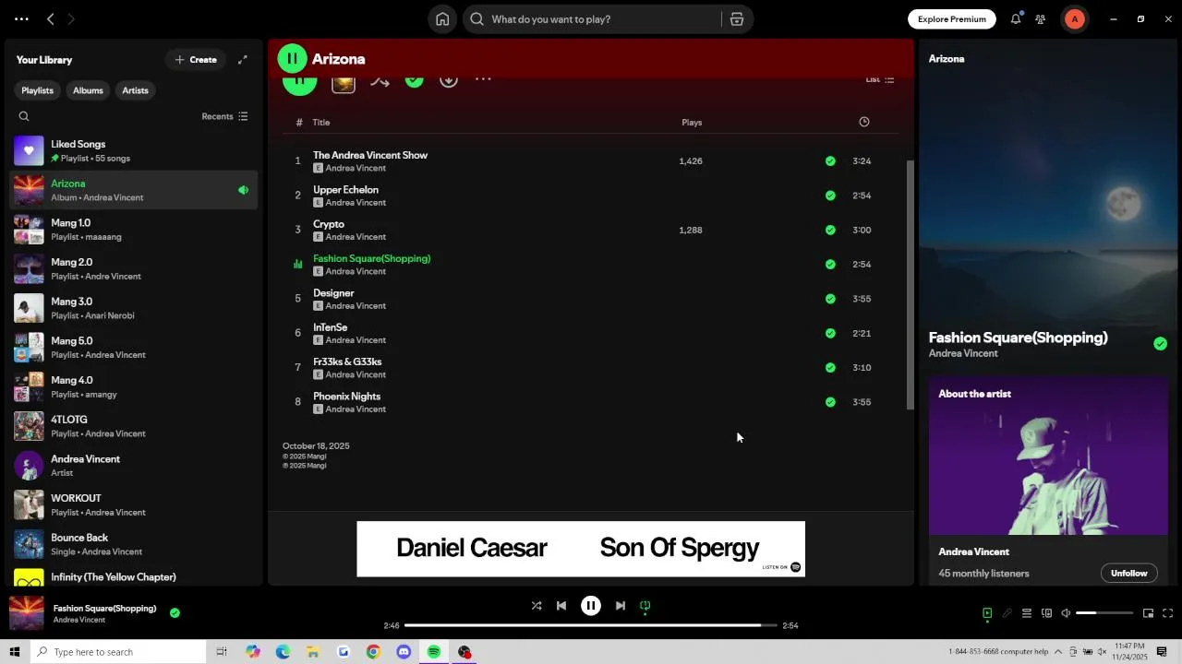Open lyrics with the microphone icon

pyautogui.click(x=1007, y=613)
